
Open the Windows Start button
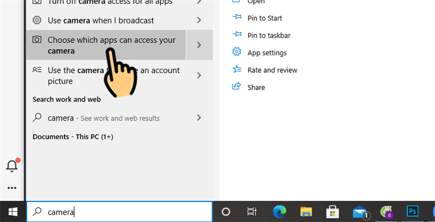[13, 212]
